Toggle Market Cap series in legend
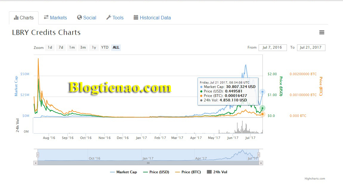Image resolution: width=343 pixels, height=187 pixels. [x=123, y=172]
